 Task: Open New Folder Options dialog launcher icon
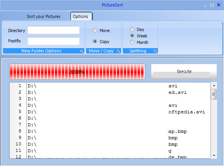pos(82,51)
